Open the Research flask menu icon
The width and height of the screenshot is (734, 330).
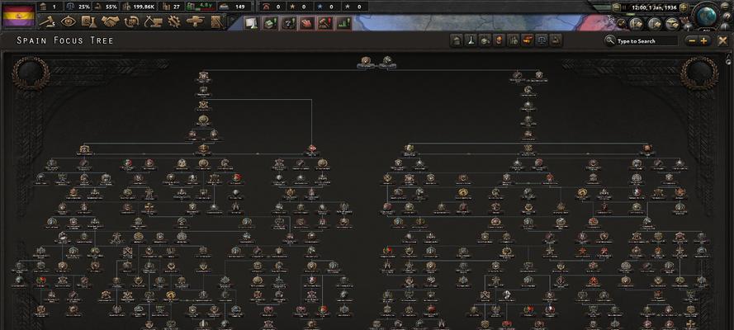coord(89,21)
